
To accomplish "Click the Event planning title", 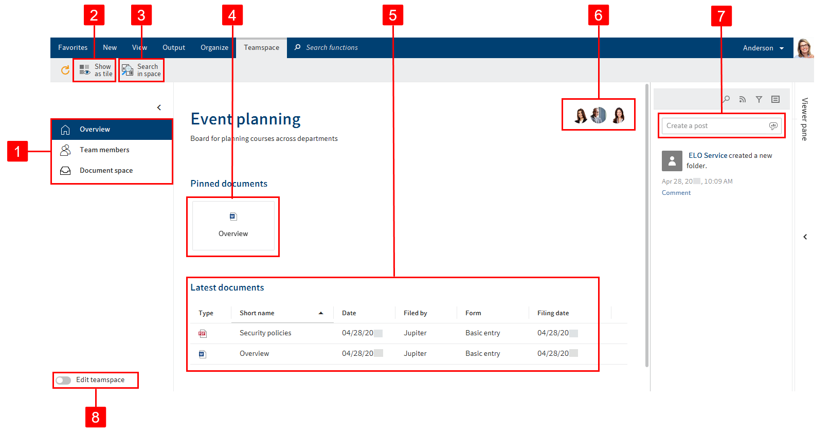I will (245, 119).
